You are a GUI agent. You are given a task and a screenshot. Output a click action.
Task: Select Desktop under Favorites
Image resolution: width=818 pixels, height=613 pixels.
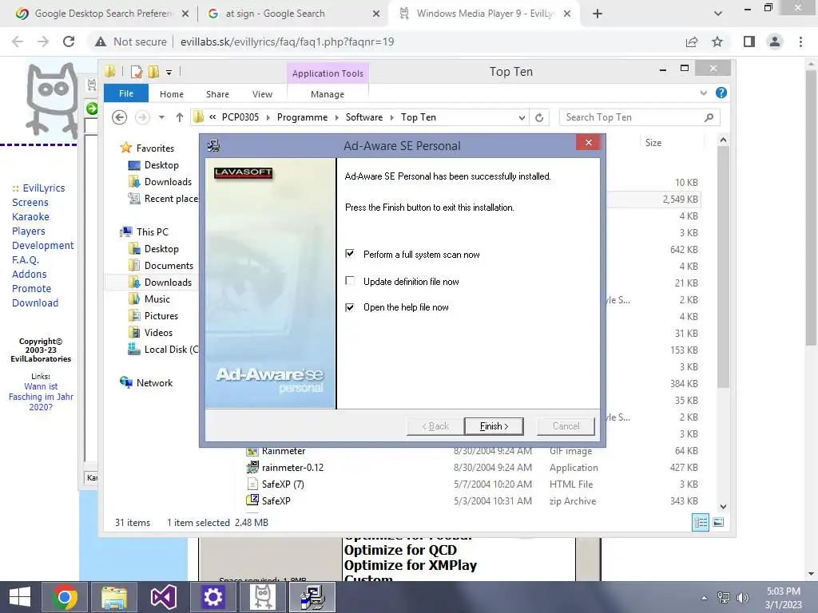[x=161, y=165]
